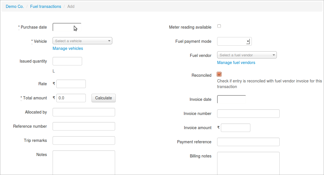Open the Fuel payment mode dropdown
This screenshot has width=324, height=175.
(234, 41)
